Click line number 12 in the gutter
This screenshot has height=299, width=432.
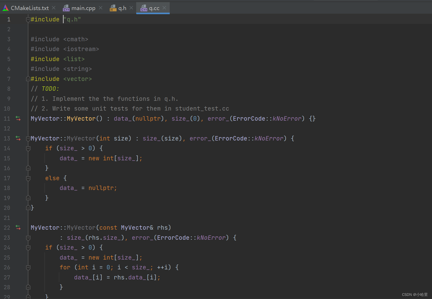(7, 128)
